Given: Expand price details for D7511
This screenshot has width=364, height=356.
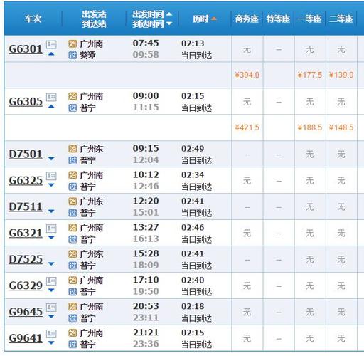Looking at the screenshot, I should pyautogui.click(x=51, y=211).
